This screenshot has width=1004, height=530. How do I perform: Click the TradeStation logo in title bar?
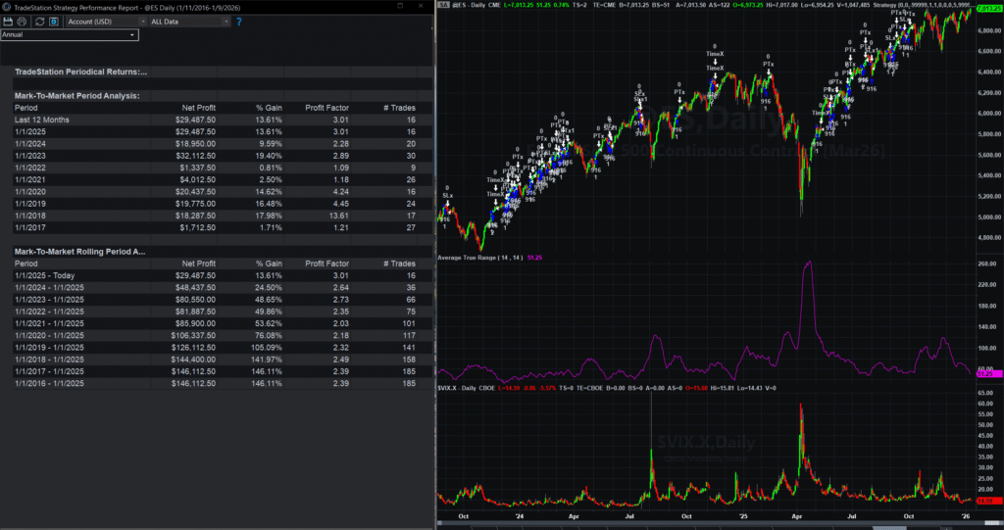click(7, 6)
